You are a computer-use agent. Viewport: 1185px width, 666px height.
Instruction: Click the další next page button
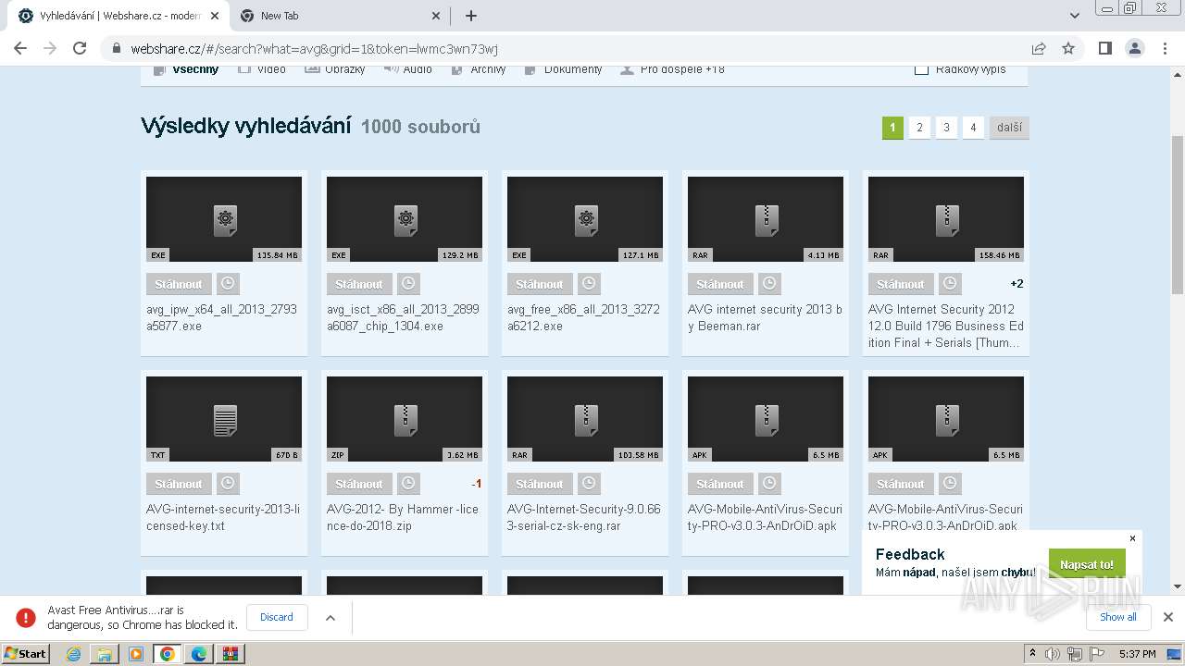point(1009,128)
